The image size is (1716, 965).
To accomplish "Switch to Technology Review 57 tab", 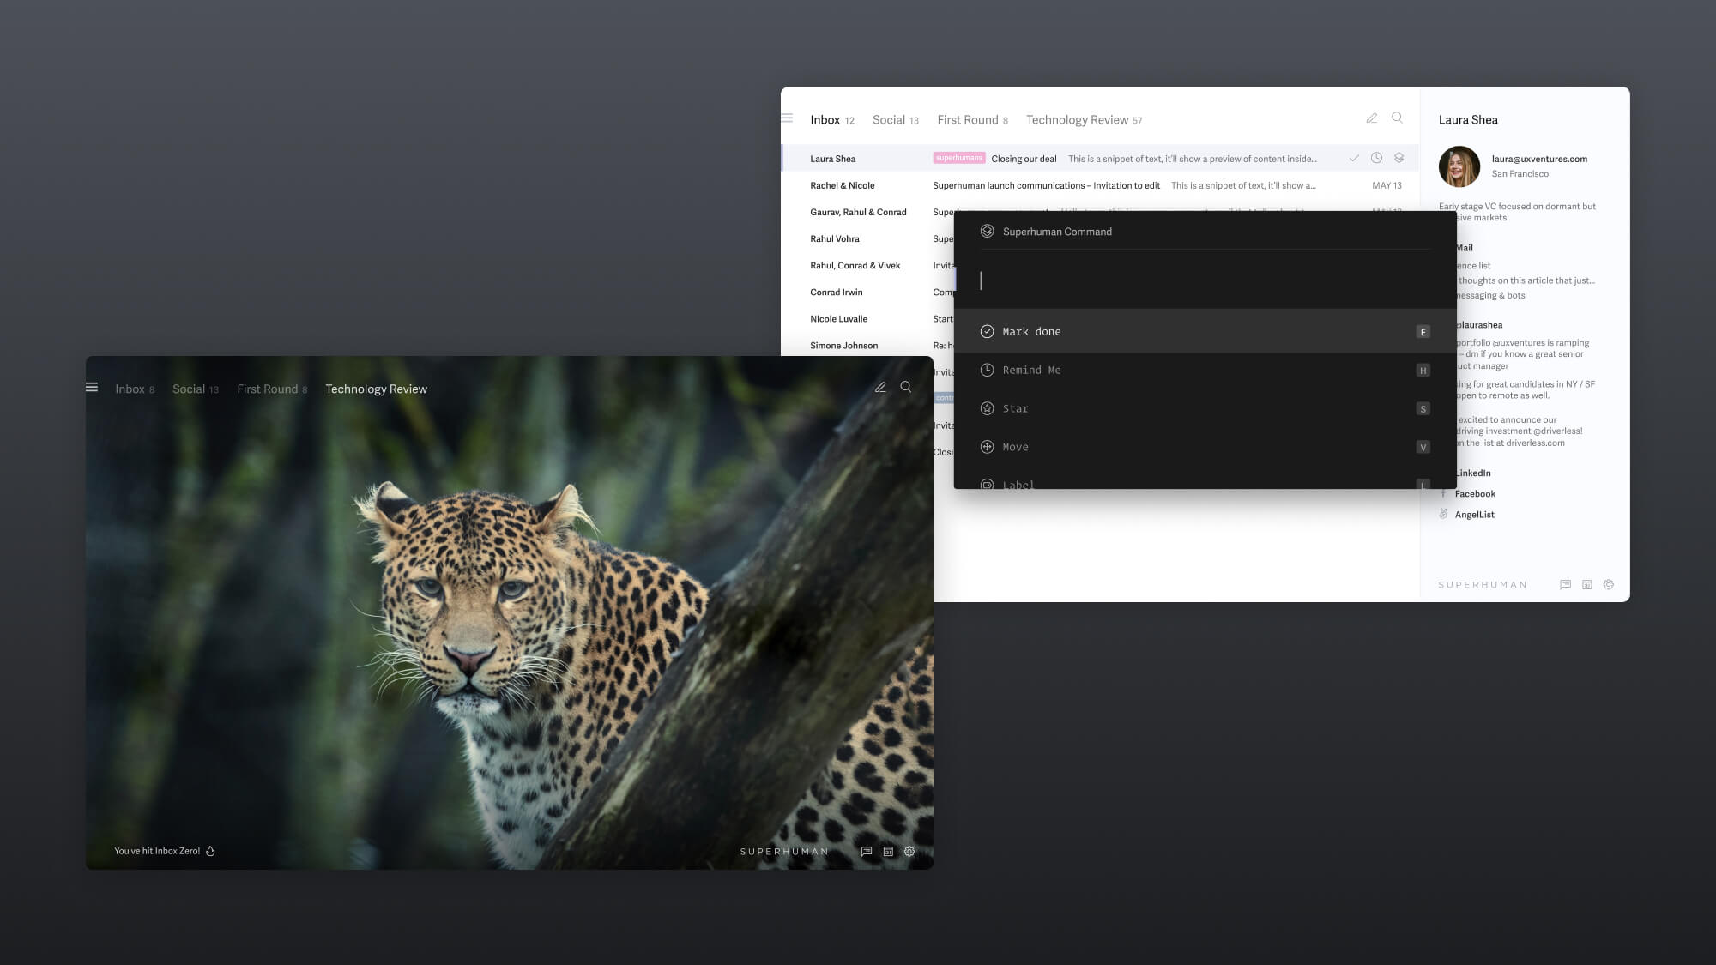I will pos(1083,120).
